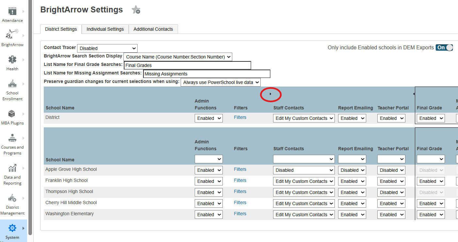Expand the Health submenu arrow
This screenshot has height=242, width=458.
23,60
